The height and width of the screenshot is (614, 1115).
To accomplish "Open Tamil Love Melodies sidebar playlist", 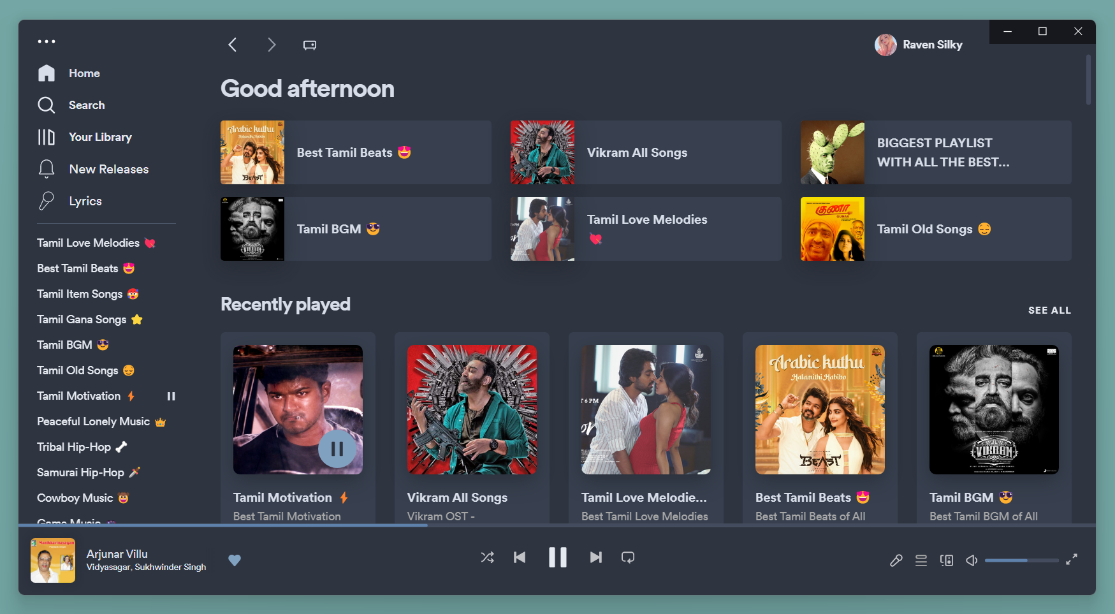I will coord(96,243).
